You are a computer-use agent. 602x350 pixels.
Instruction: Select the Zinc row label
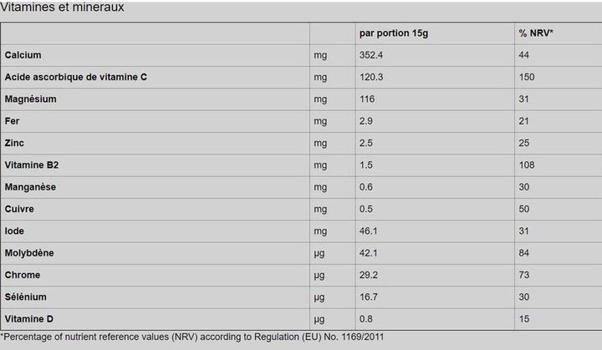(16, 144)
